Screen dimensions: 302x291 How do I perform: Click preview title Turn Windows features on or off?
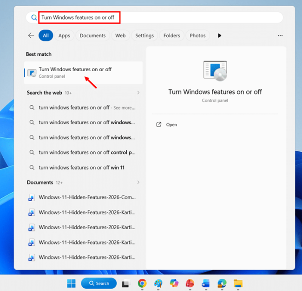pyautogui.click(x=215, y=92)
